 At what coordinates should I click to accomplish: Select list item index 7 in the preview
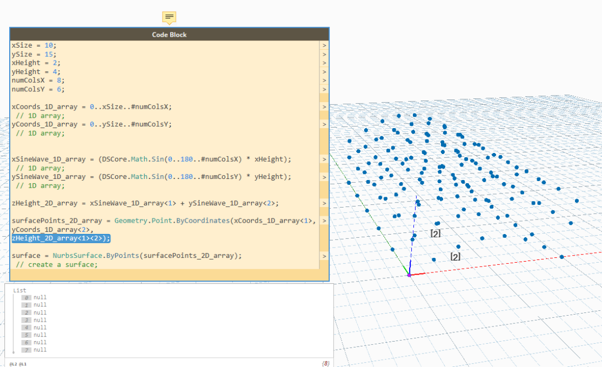pos(26,350)
